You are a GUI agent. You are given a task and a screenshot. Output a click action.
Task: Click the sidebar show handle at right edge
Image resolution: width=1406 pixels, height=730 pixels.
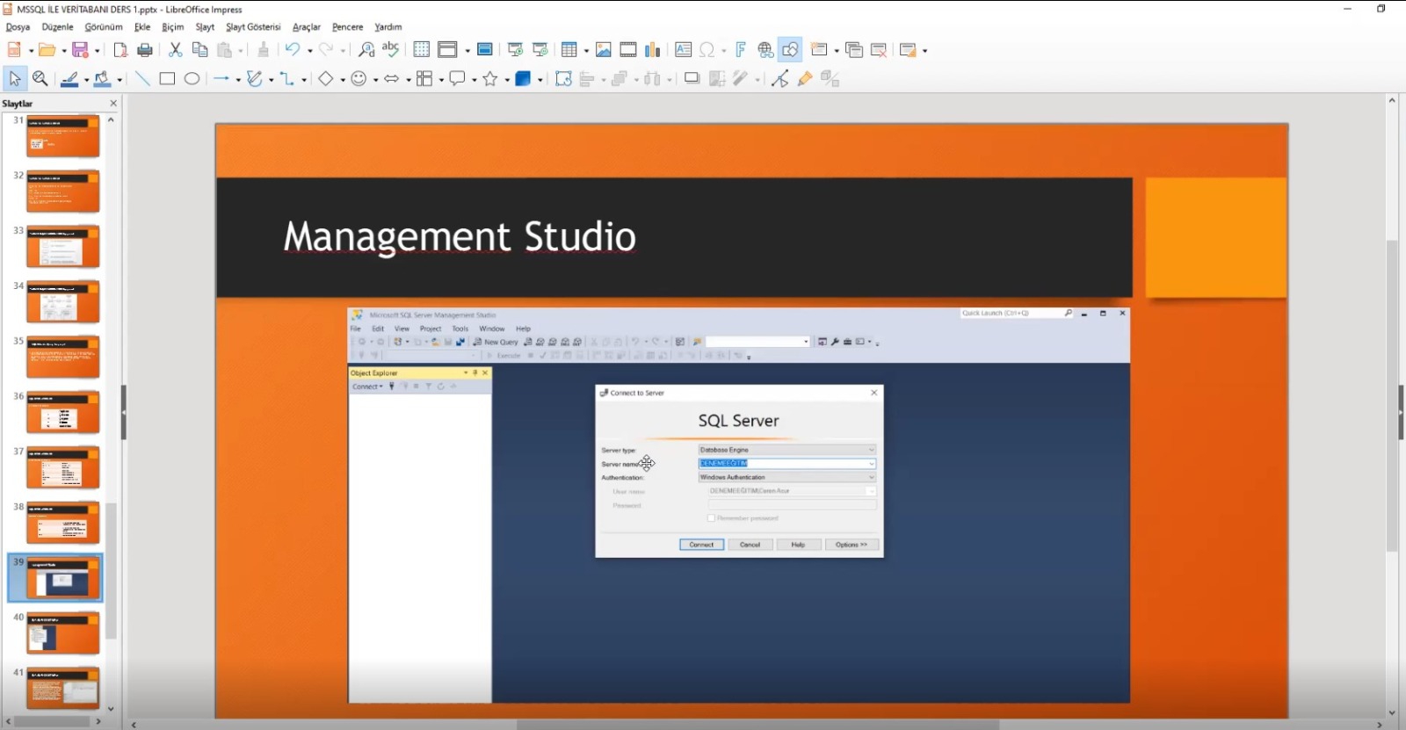click(x=1401, y=412)
